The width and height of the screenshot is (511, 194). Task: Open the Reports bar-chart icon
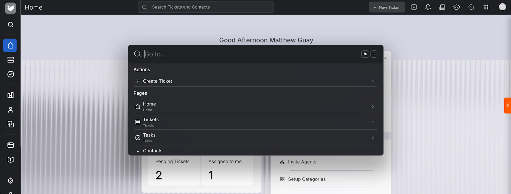tap(11, 95)
